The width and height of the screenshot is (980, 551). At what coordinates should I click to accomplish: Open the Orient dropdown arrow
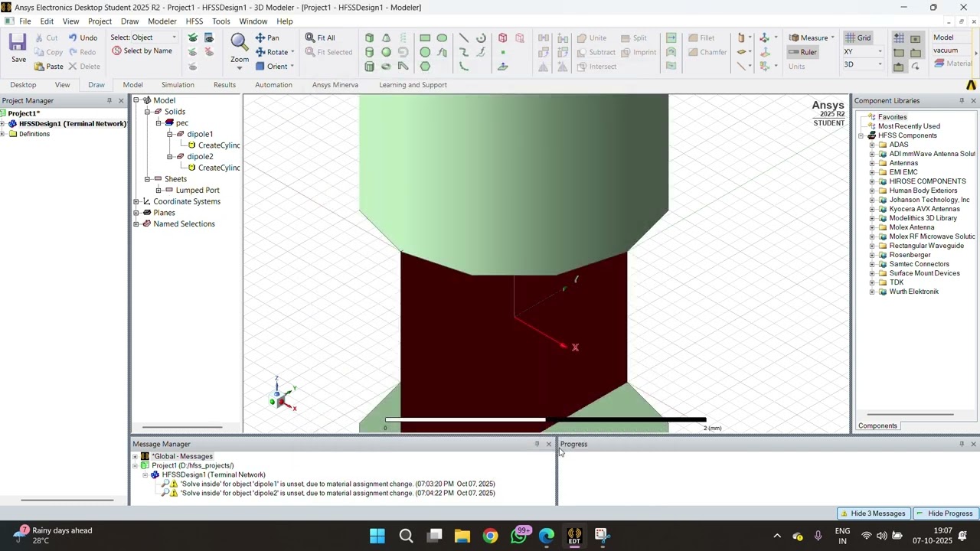click(x=292, y=67)
